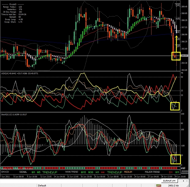Screen dimensions: 190x187
Task: Click the SIGNAL label
Action: (23, 172)
